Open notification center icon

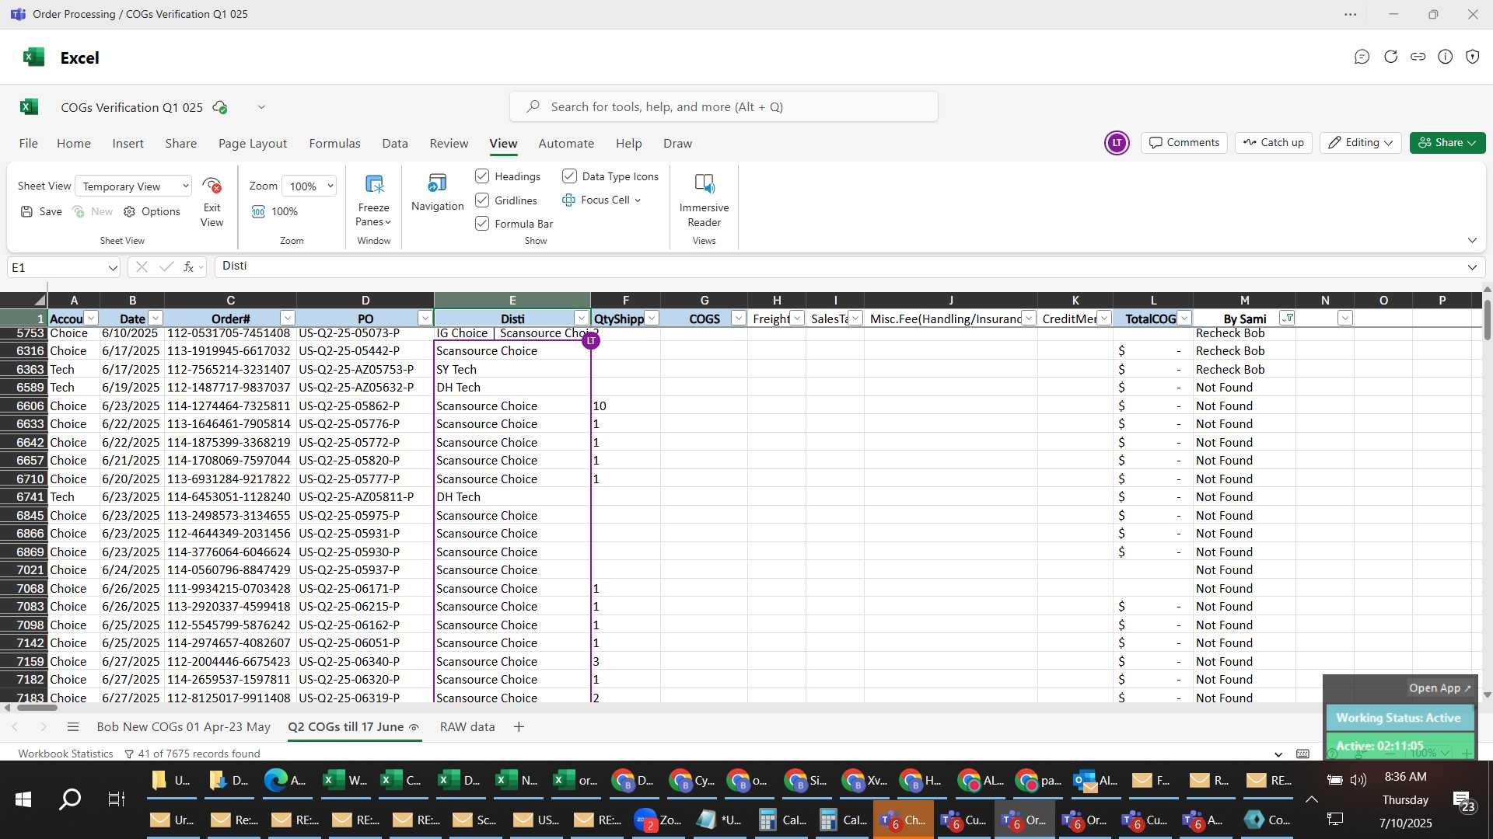pyautogui.click(x=1463, y=800)
